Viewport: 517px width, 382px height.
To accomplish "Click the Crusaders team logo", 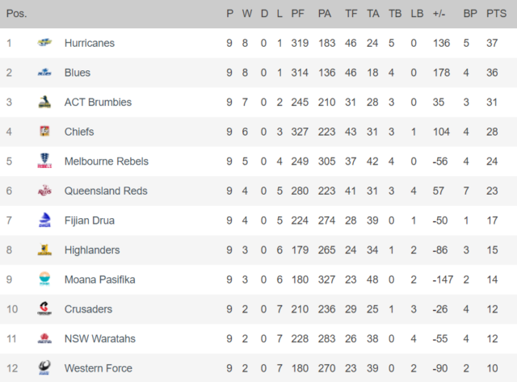I will coord(44,309).
